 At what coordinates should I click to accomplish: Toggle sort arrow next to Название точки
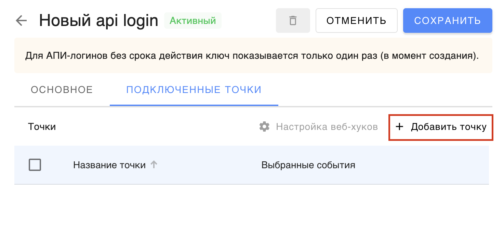(154, 165)
